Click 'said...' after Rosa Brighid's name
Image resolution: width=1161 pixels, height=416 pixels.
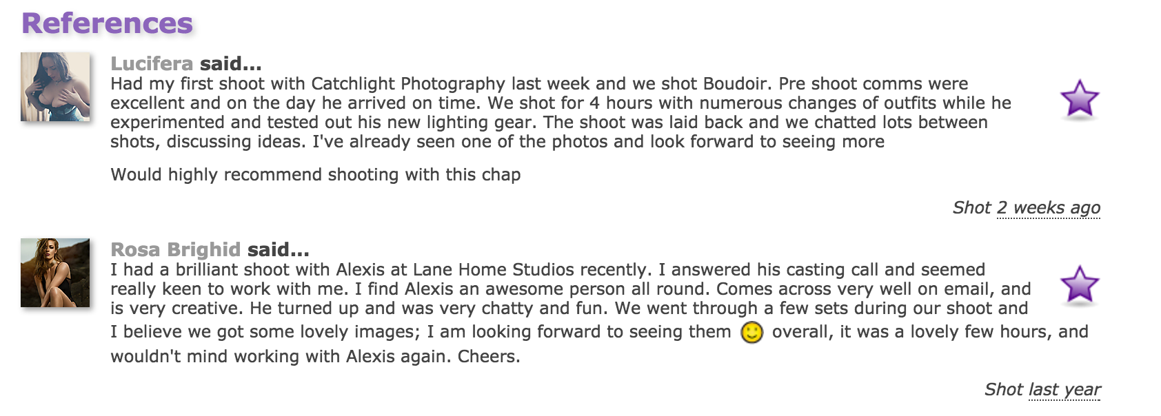pos(279,249)
